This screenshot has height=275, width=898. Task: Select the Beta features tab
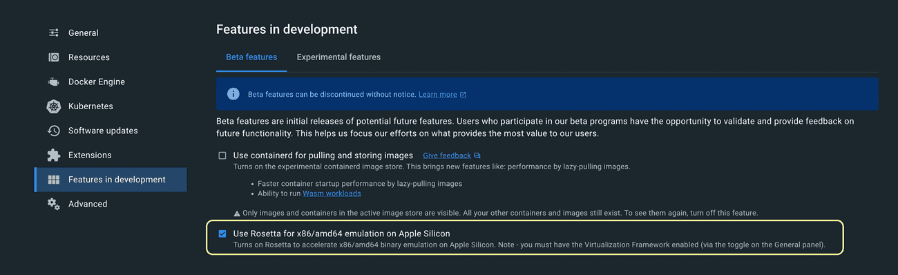251,57
